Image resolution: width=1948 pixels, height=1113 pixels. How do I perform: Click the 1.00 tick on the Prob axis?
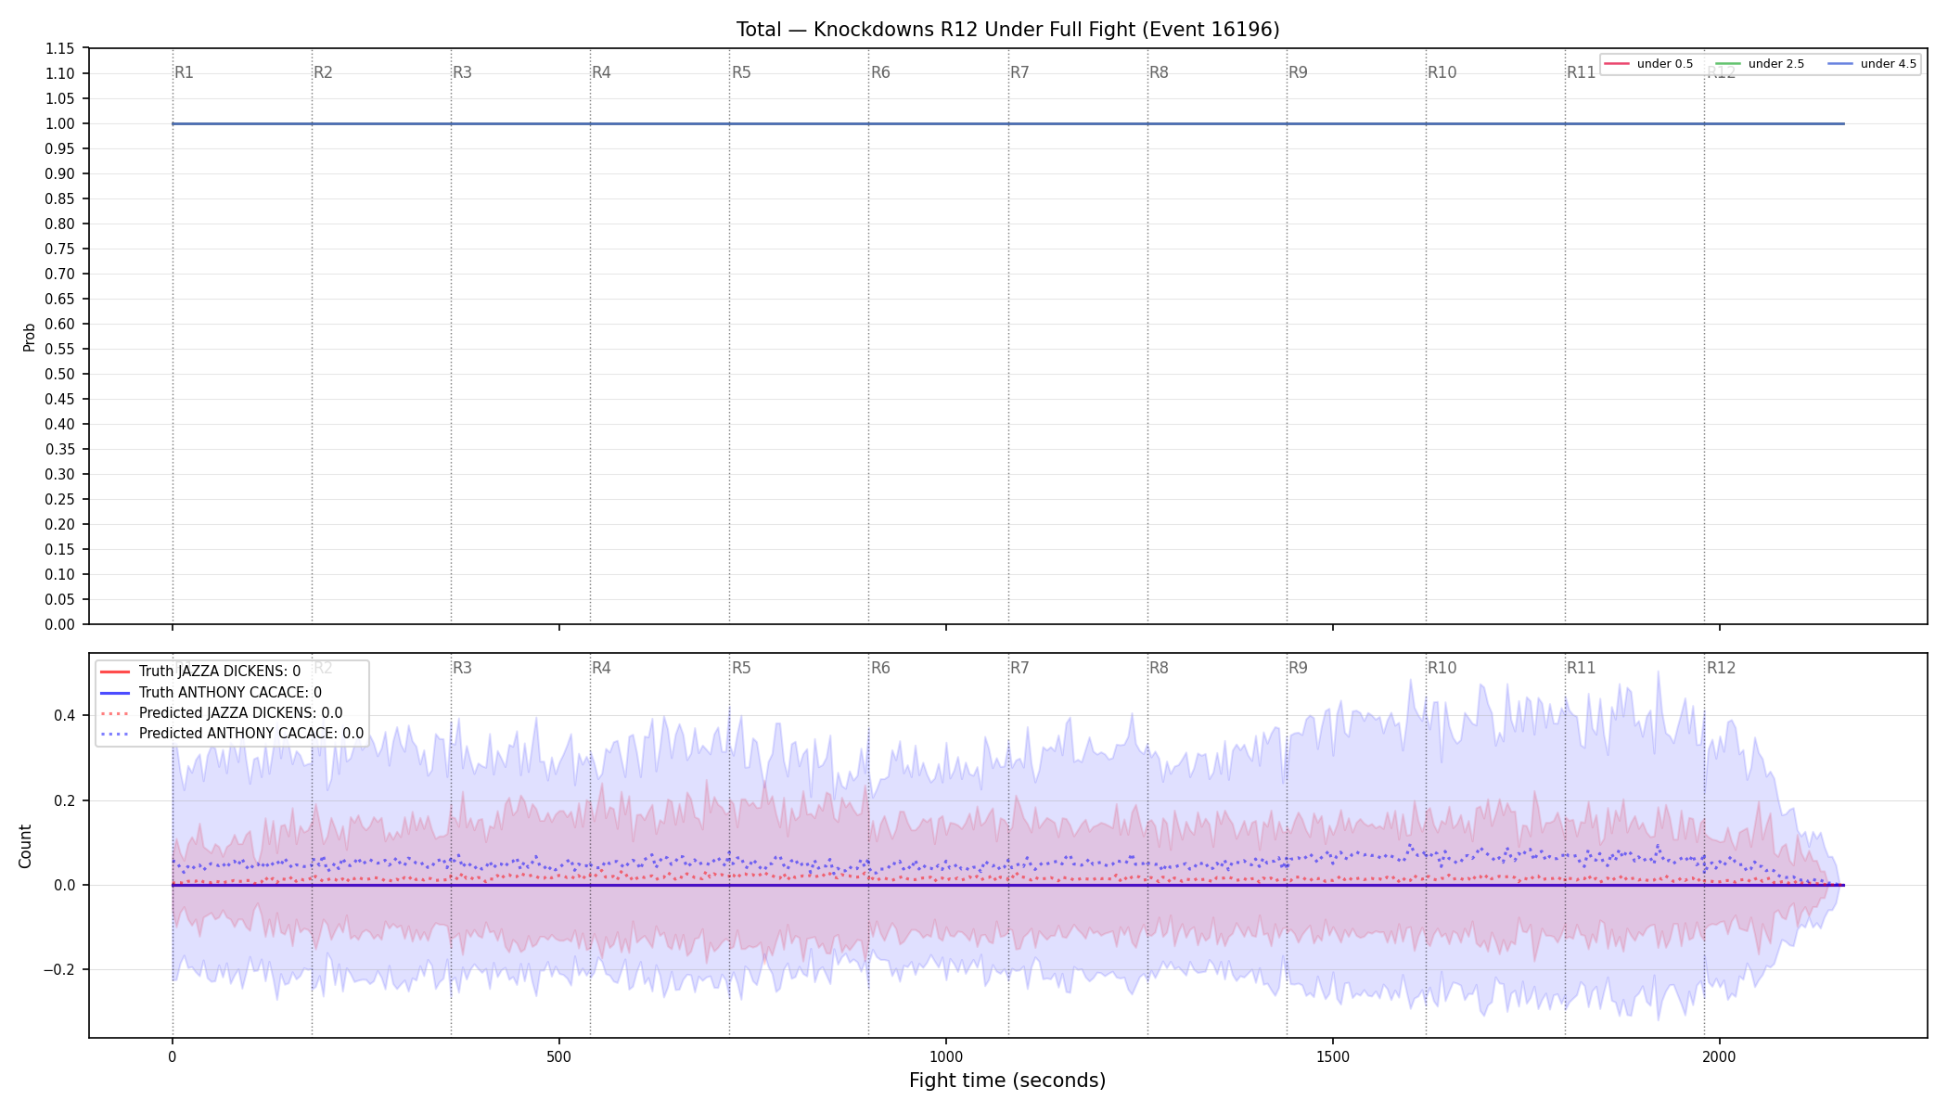pos(60,124)
